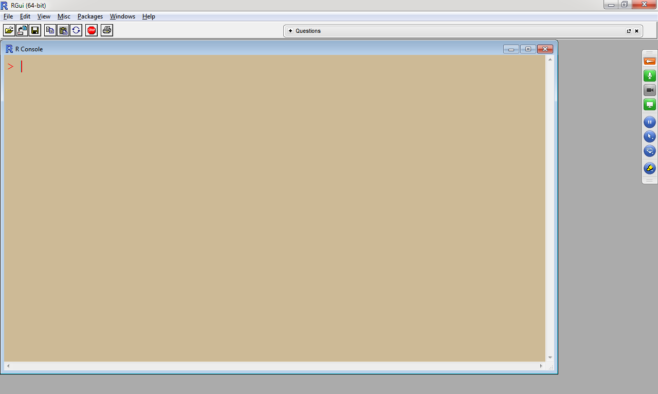This screenshot has height=394, width=658.
Task: Print console using the printer icon
Action: 107,30
